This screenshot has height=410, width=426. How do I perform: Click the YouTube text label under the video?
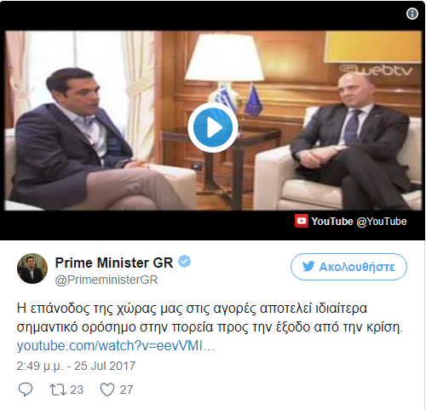click(x=332, y=222)
